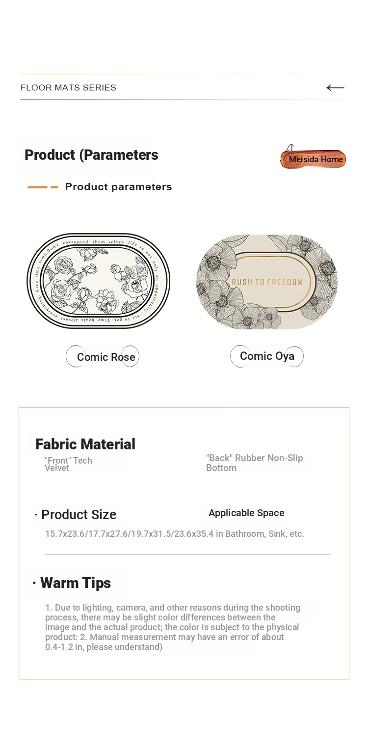Click the Warm Tips heading

[x=76, y=583]
